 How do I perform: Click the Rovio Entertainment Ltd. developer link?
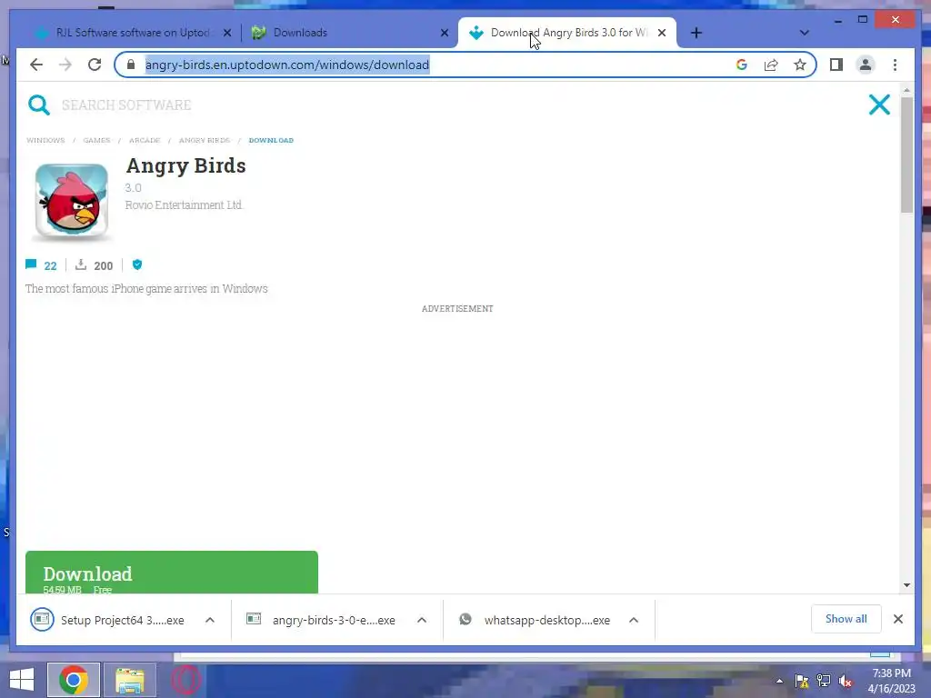tap(184, 204)
